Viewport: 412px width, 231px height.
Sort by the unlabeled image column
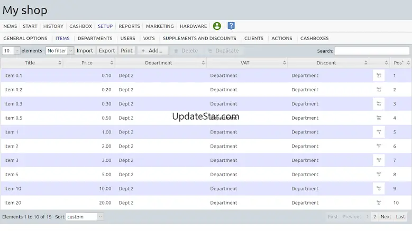pos(380,63)
